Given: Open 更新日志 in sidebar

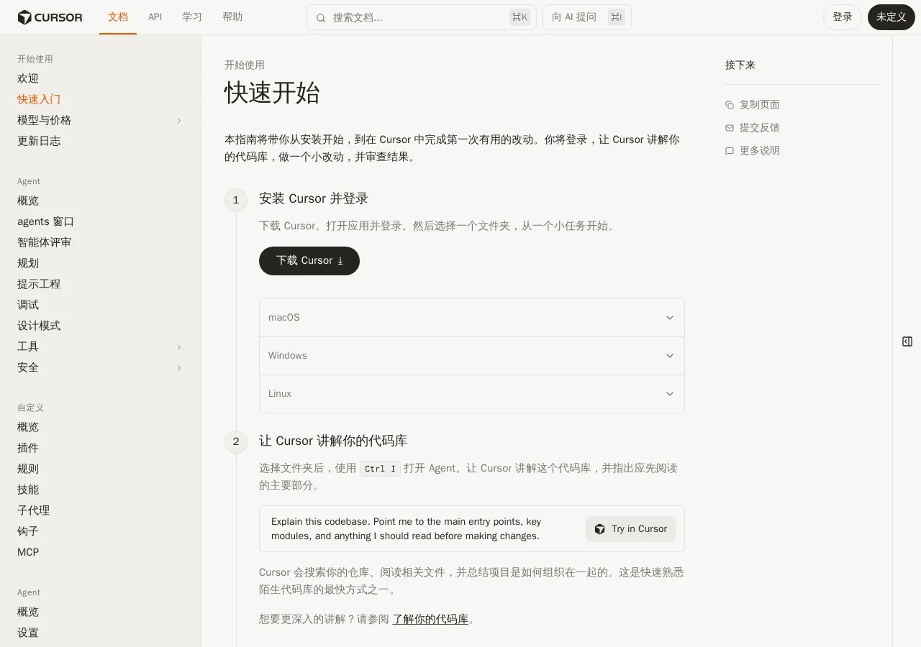Looking at the screenshot, I should click(39, 142).
